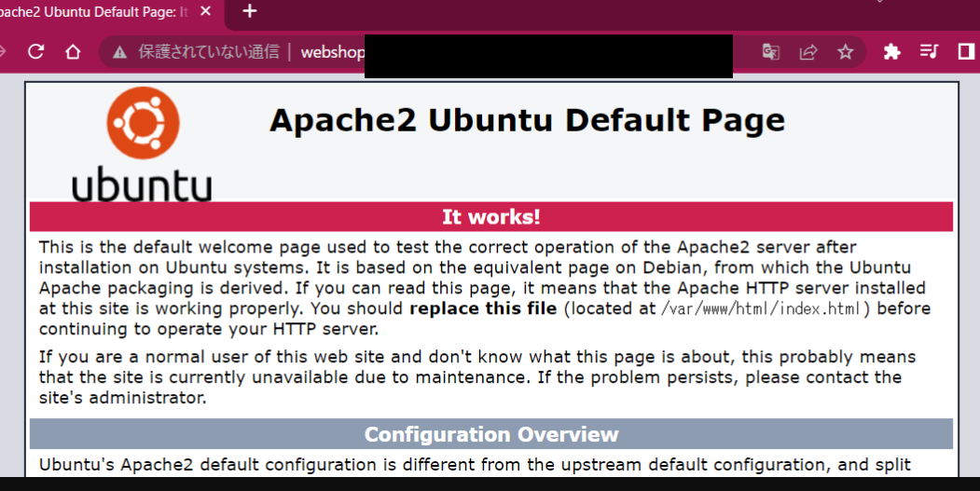This screenshot has height=491, width=980.
Task: Click the 'It works!' banner text
Action: pos(491,217)
